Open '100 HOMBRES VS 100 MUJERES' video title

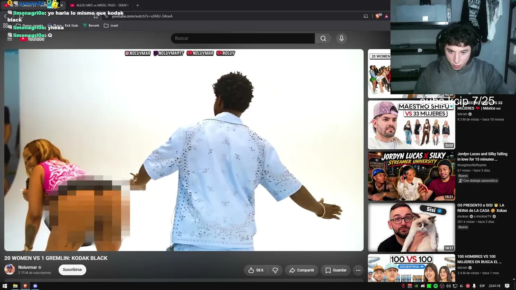(x=479, y=259)
